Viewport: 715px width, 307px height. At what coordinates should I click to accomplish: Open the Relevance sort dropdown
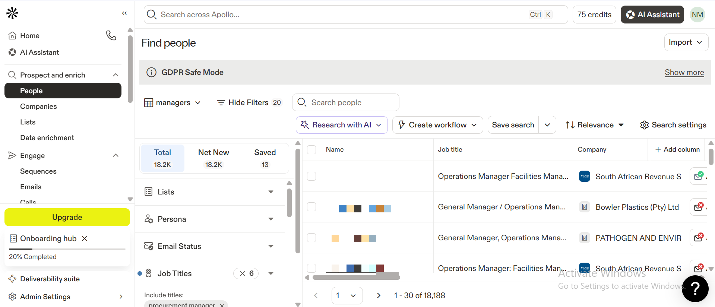tap(595, 125)
